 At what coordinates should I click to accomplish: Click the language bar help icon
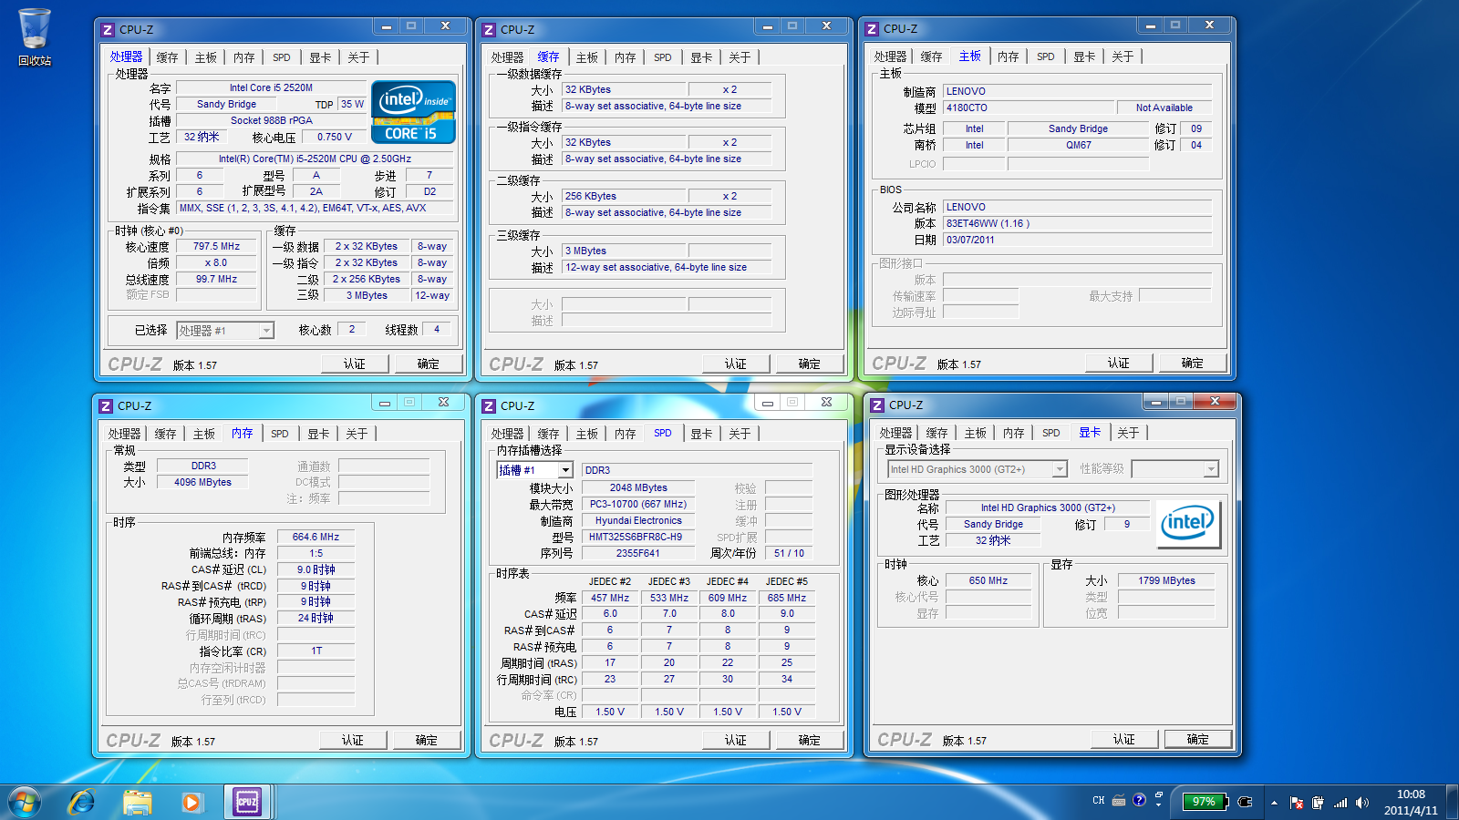[1139, 800]
